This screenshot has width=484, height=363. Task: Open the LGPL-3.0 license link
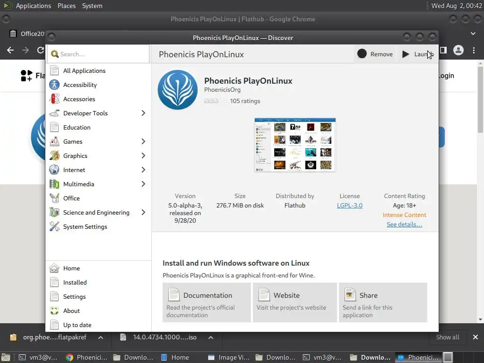pos(349,206)
